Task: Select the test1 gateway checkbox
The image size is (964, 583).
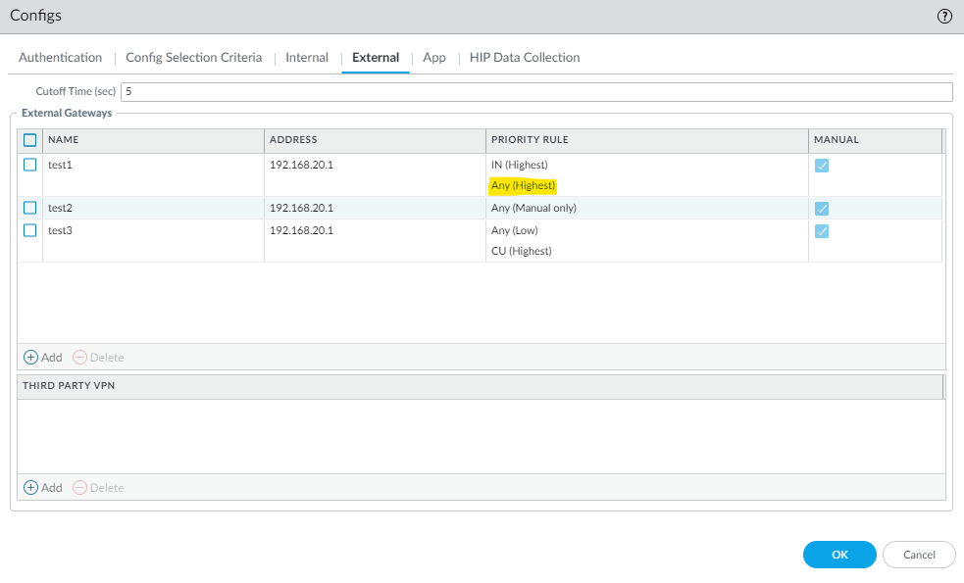Action: click(30, 165)
